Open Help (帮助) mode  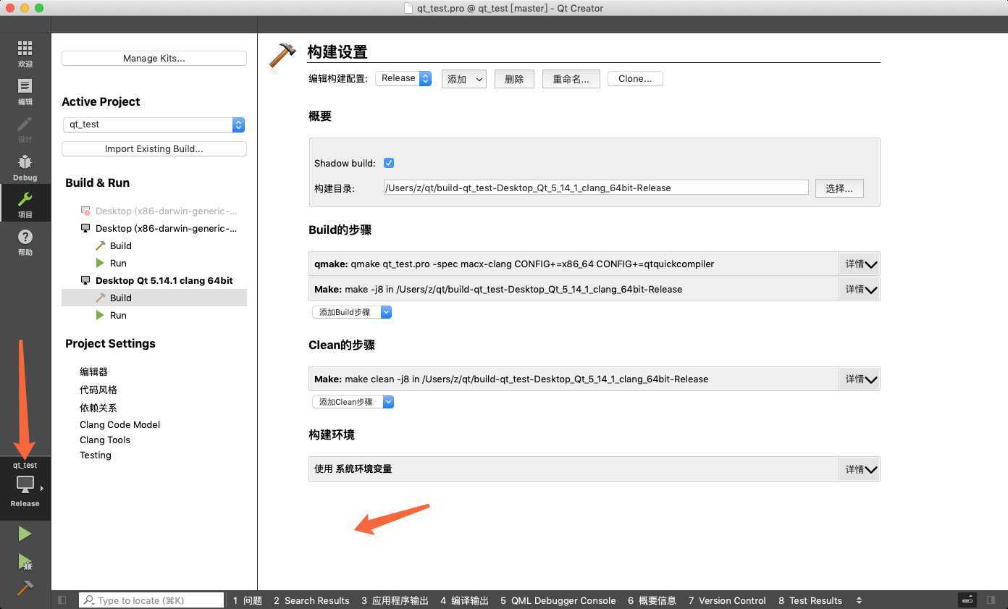(25, 242)
